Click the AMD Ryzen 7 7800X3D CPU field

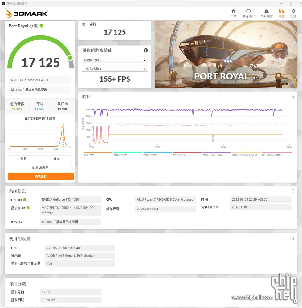click(166, 199)
